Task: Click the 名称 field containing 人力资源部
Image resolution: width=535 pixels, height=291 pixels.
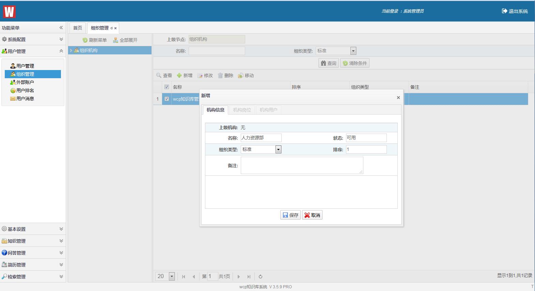Action: pyautogui.click(x=261, y=138)
